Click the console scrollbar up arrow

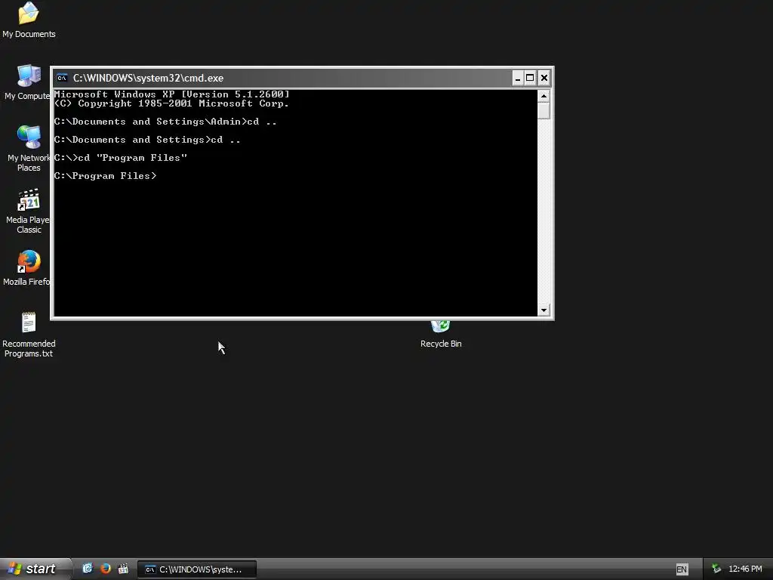click(544, 95)
